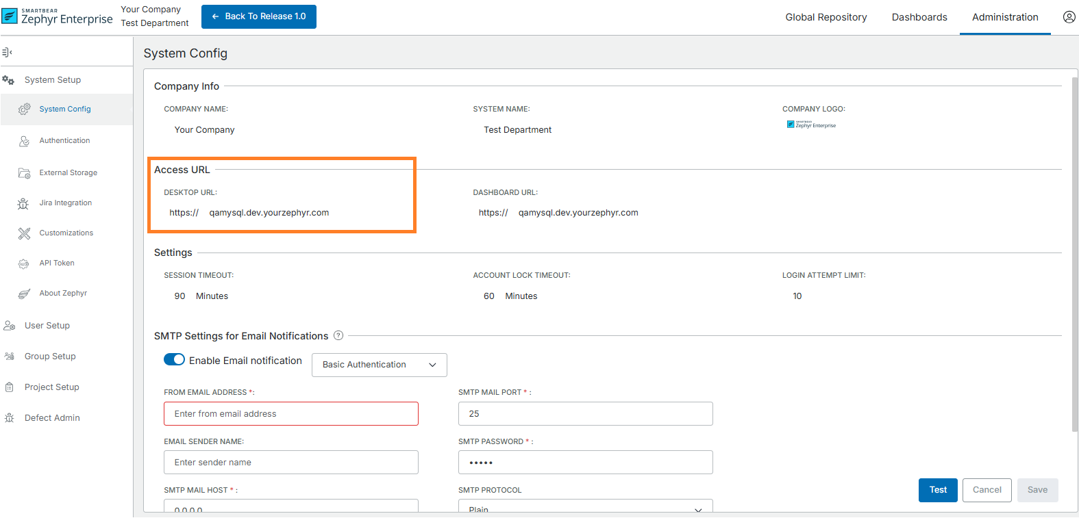The height and width of the screenshot is (518, 1079).
Task: Open the Jira Integration bug icon
Action: tap(23, 203)
